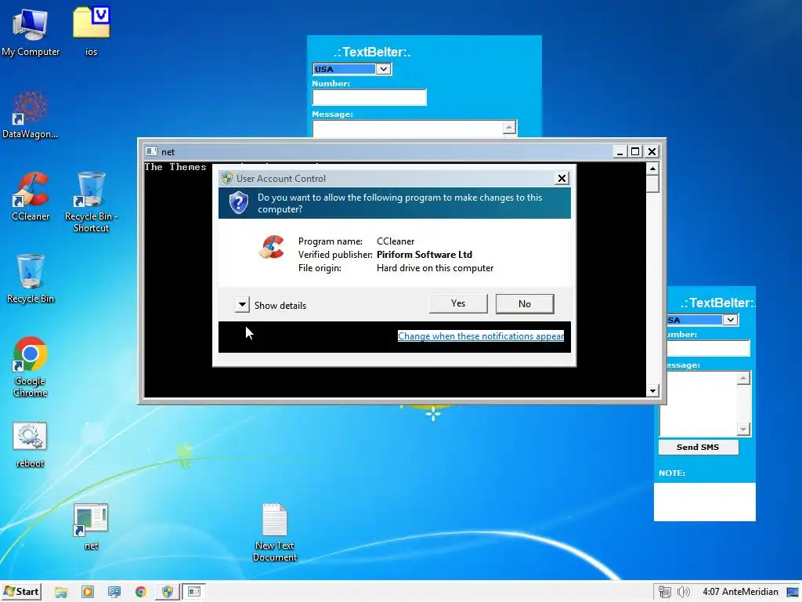
Task: Click the Message box in right TextBelter
Action: [698, 404]
